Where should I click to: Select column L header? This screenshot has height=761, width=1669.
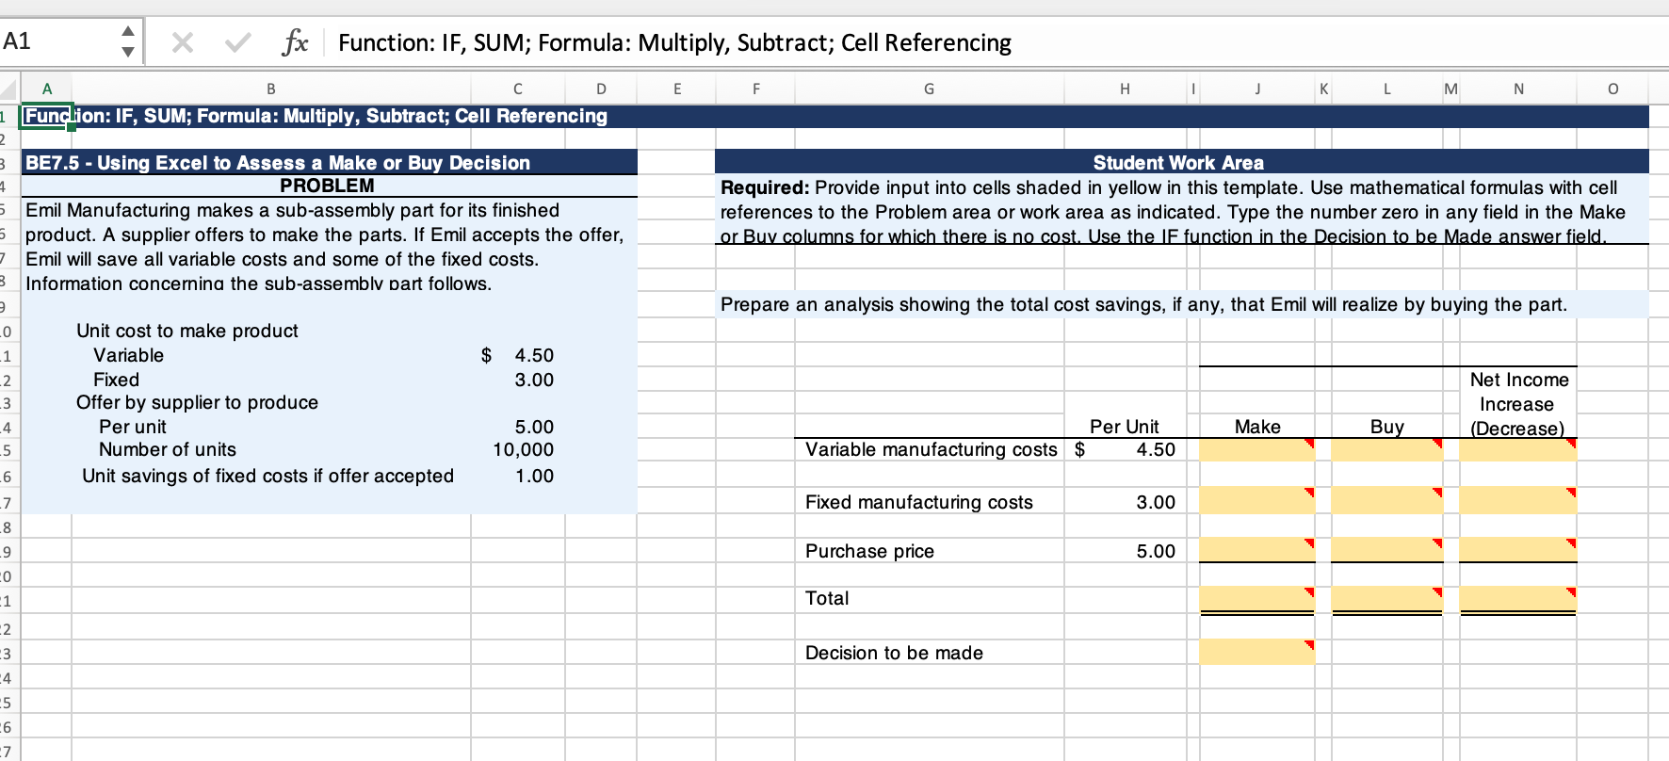click(1386, 89)
